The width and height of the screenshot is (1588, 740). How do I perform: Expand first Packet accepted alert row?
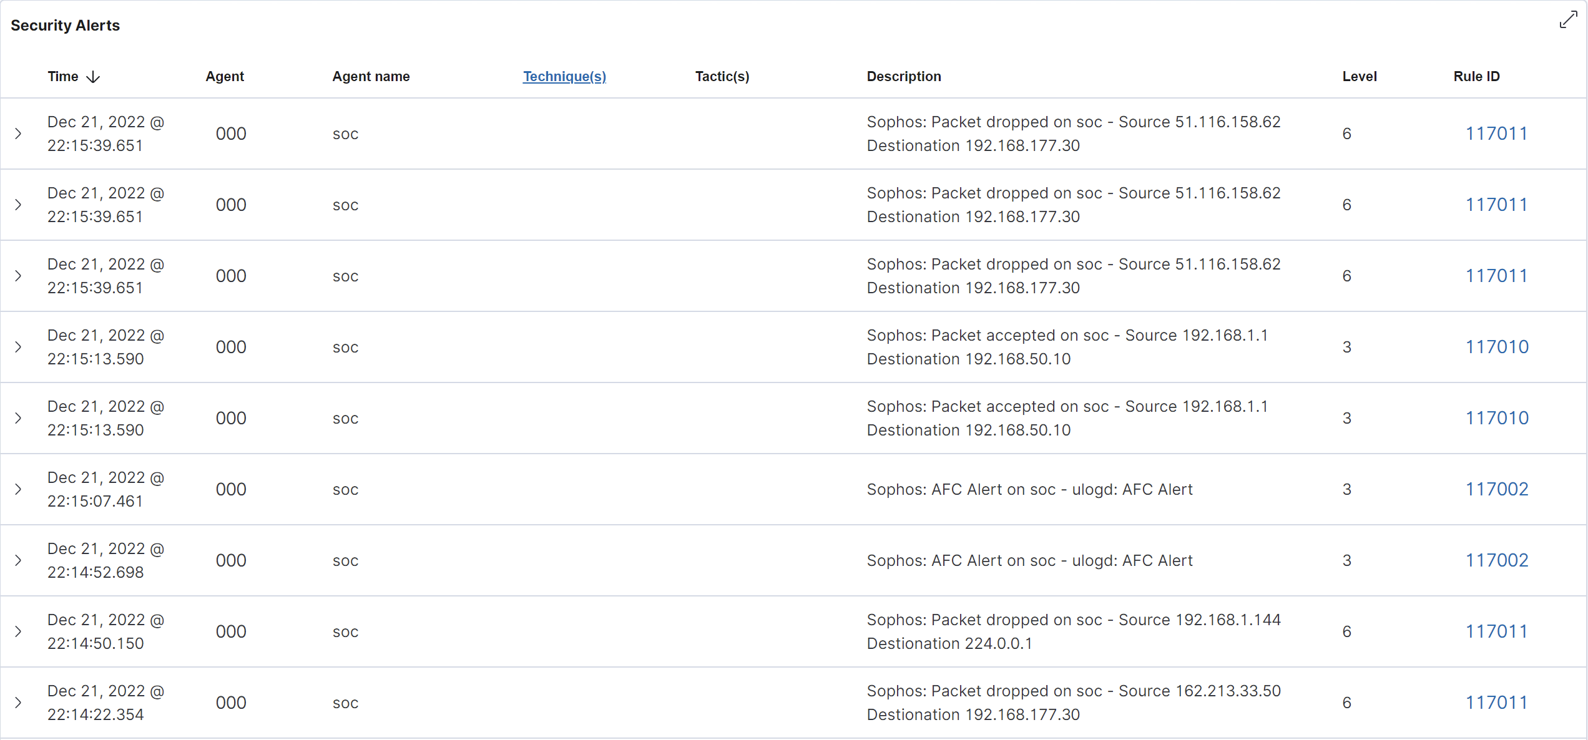(18, 347)
